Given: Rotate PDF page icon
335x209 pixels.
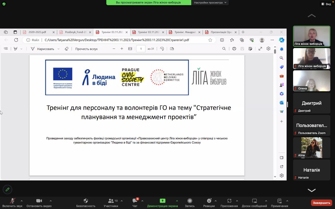Looking at the screenshot, I should (x=162, y=49).
